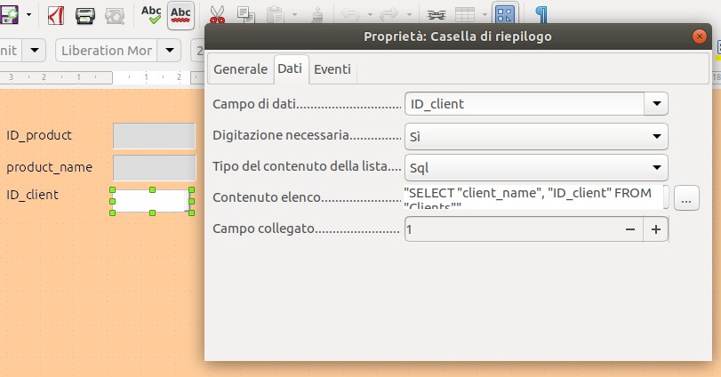Click the Cut scissors icon

(217, 15)
